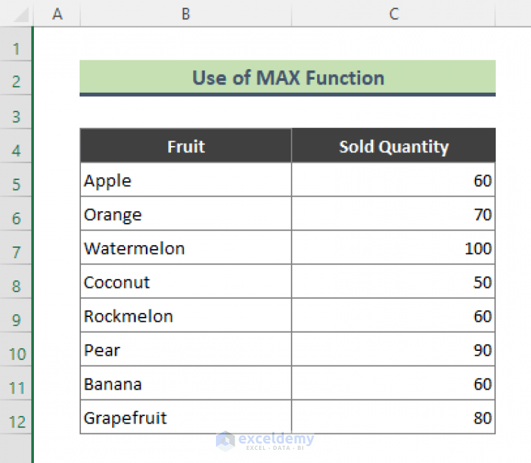The width and height of the screenshot is (531, 463).
Task: Click the Sold Quantity header cell
Action: (x=393, y=146)
